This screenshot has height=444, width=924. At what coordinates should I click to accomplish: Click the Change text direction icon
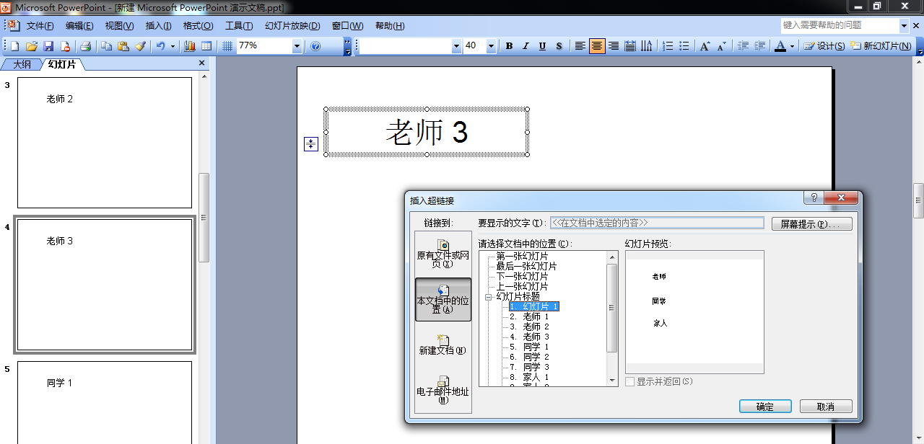pyautogui.click(x=647, y=46)
